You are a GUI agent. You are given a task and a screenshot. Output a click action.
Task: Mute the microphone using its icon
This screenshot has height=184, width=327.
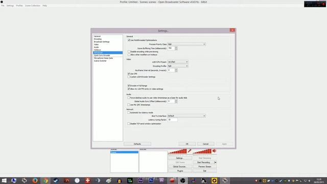pos(190,151)
